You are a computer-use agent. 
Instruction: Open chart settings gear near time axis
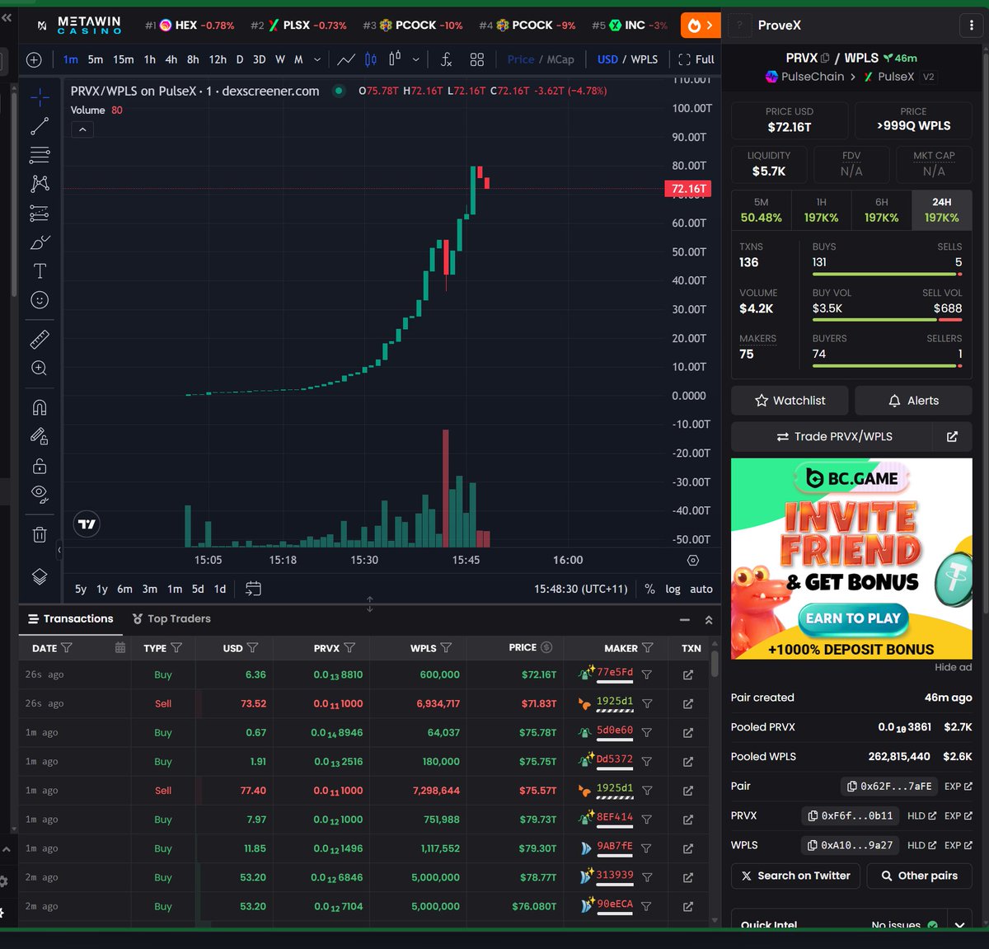693,560
